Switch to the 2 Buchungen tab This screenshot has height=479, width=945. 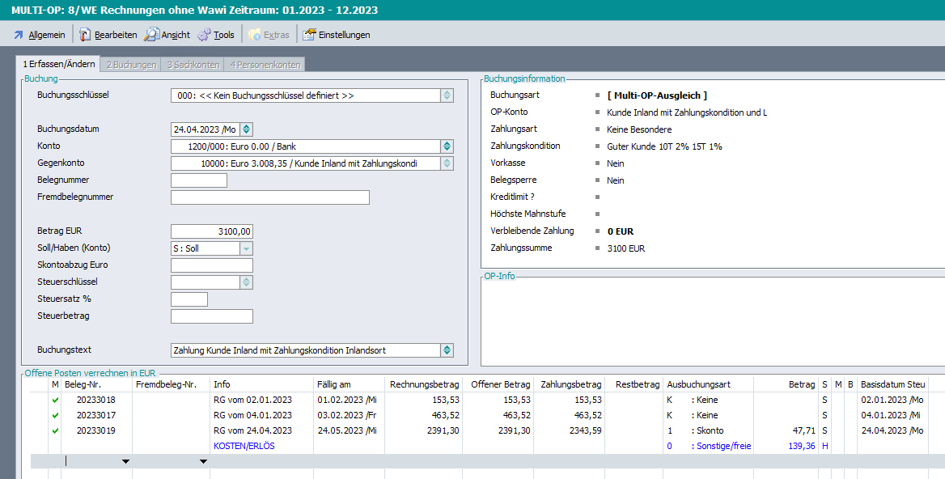(131, 65)
